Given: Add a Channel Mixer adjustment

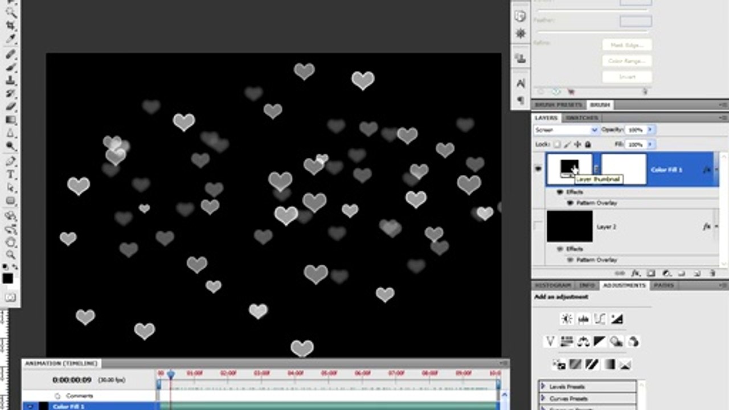Looking at the screenshot, I should [633, 341].
